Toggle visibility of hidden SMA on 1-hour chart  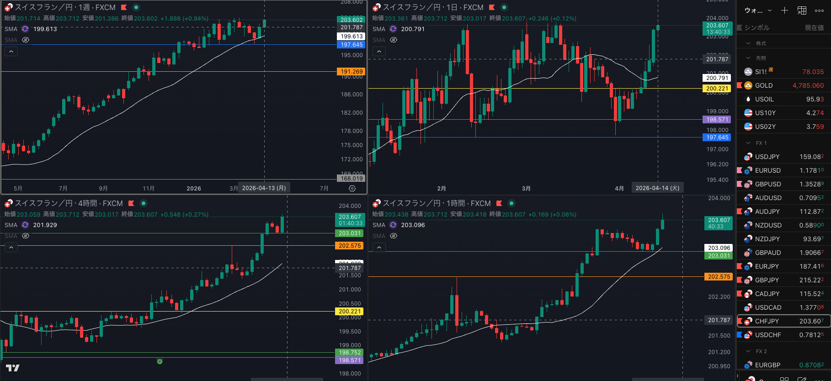(394, 236)
